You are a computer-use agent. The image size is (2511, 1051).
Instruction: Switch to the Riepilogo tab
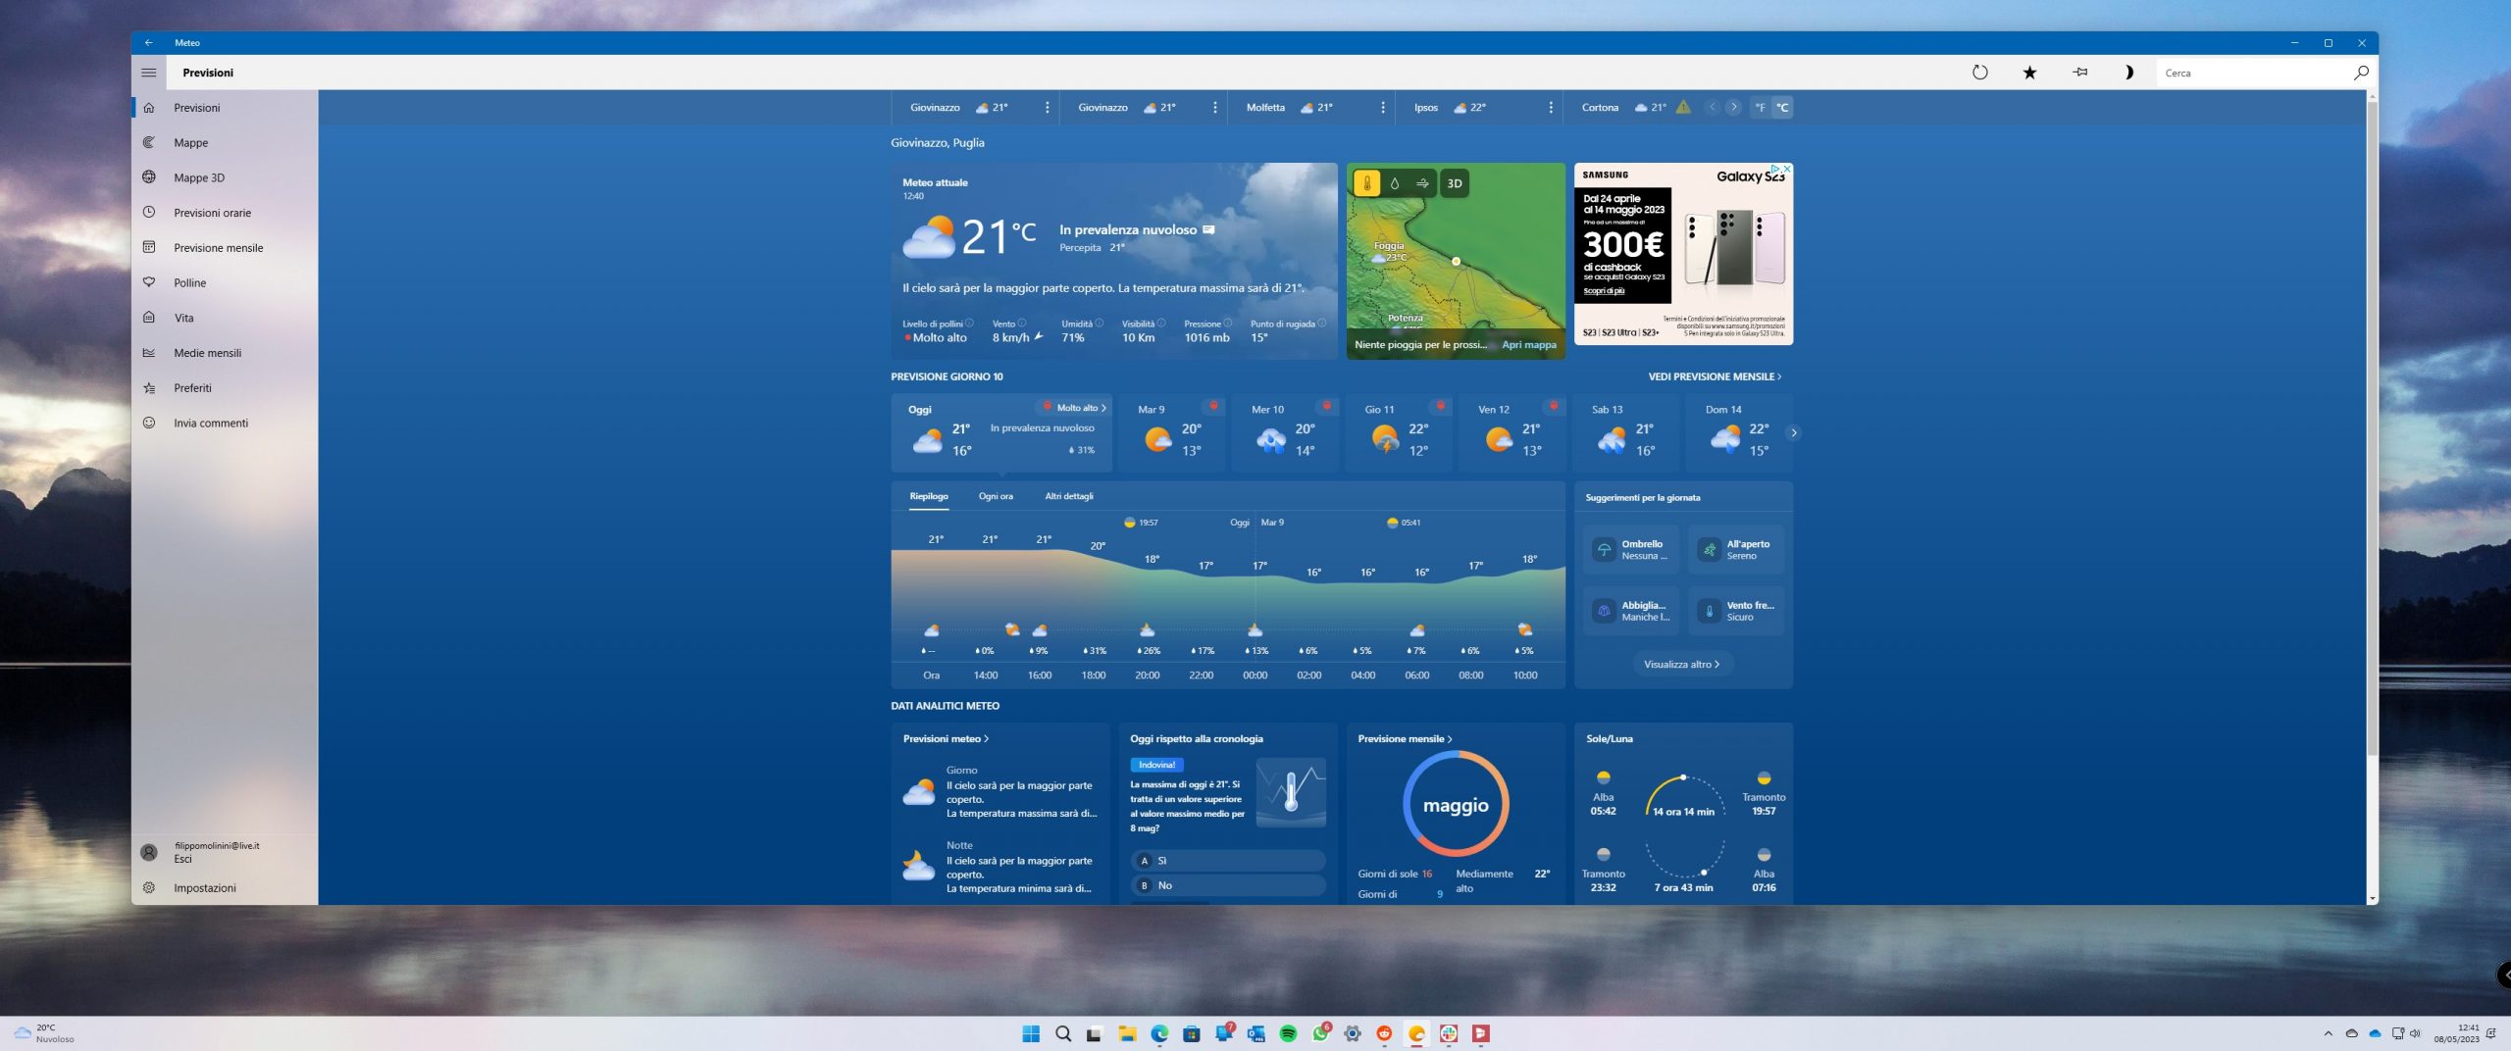929,496
